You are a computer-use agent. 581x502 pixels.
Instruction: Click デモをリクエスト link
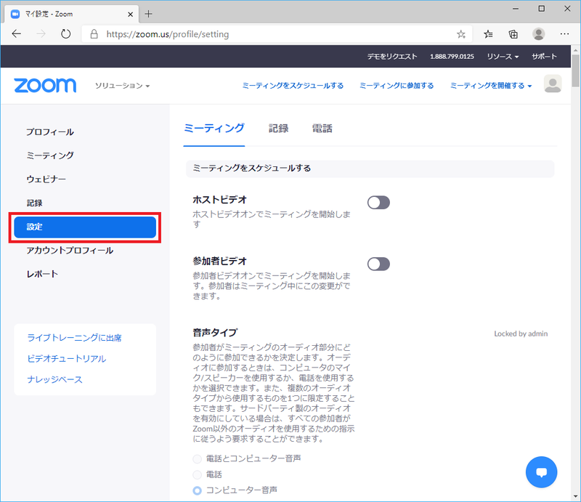(392, 57)
